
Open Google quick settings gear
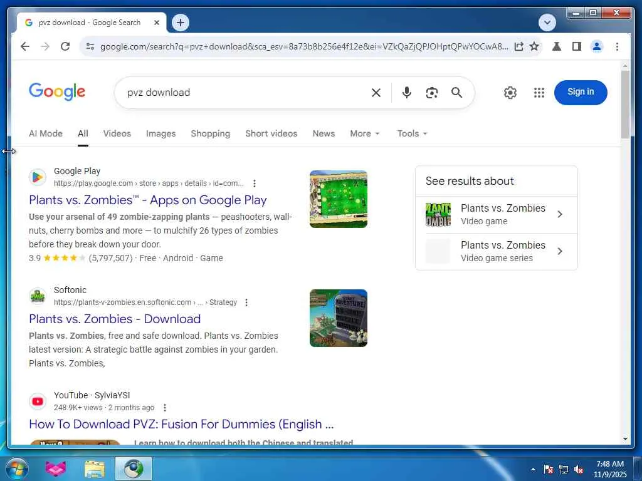click(510, 93)
